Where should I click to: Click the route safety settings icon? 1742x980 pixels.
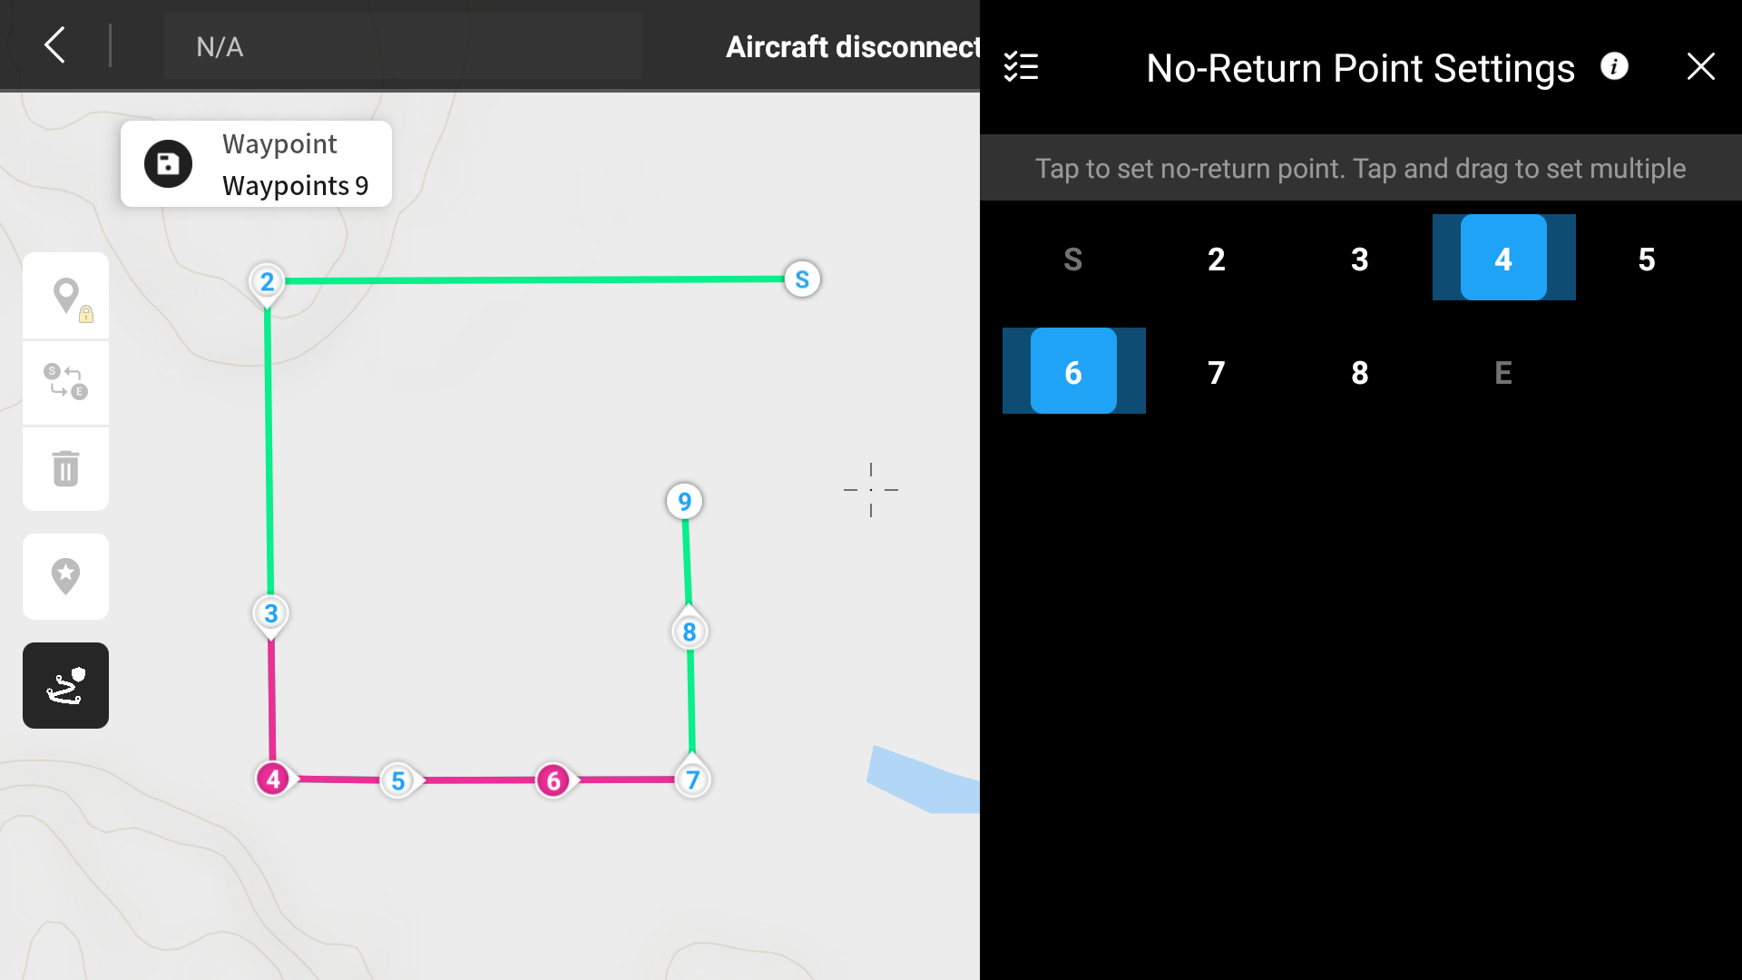(65, 685)
